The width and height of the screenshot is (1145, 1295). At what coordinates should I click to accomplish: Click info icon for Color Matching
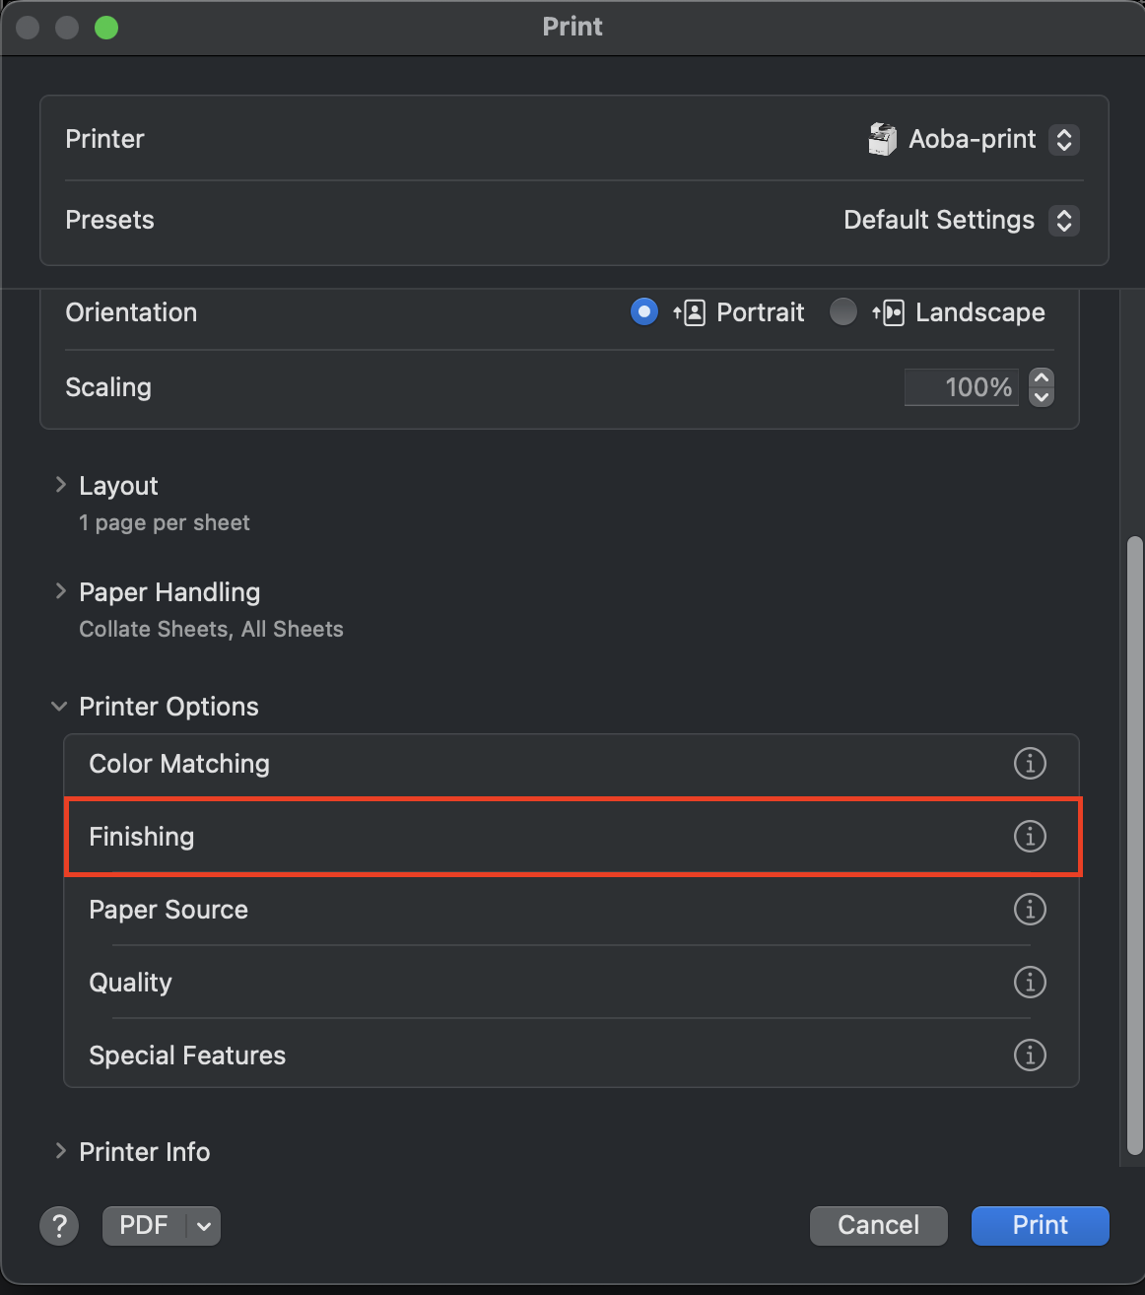(x=1030, y=763)
